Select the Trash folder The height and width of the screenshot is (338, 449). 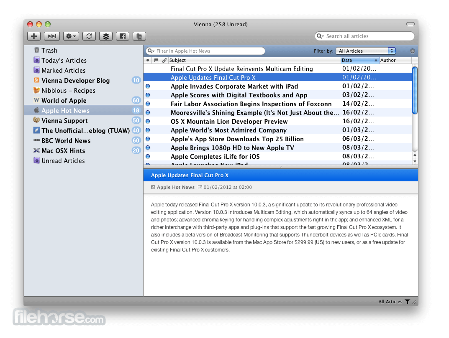(x=83, y=50)
